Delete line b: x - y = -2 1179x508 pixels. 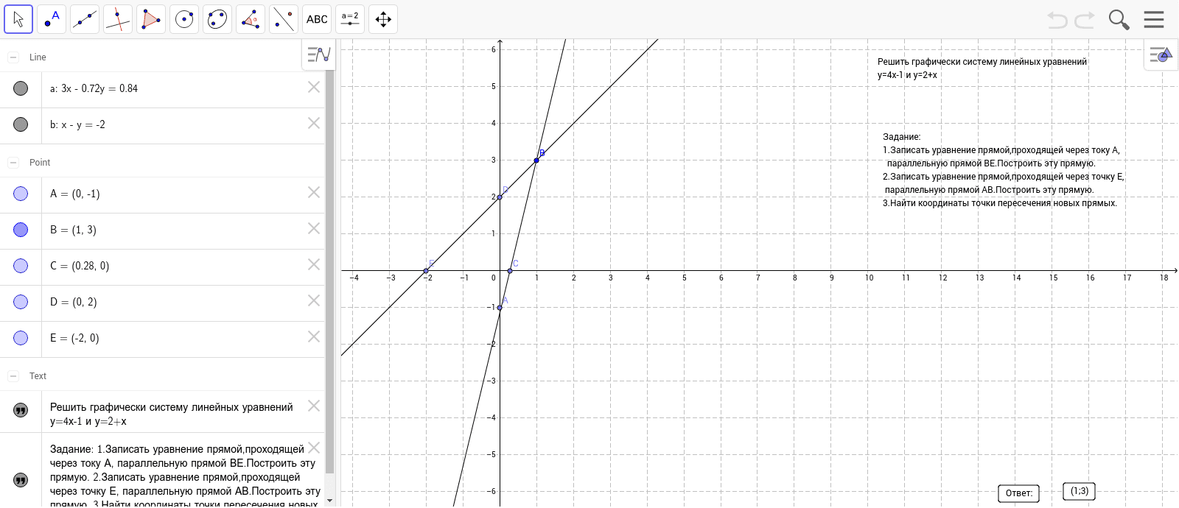coord(314,123)
